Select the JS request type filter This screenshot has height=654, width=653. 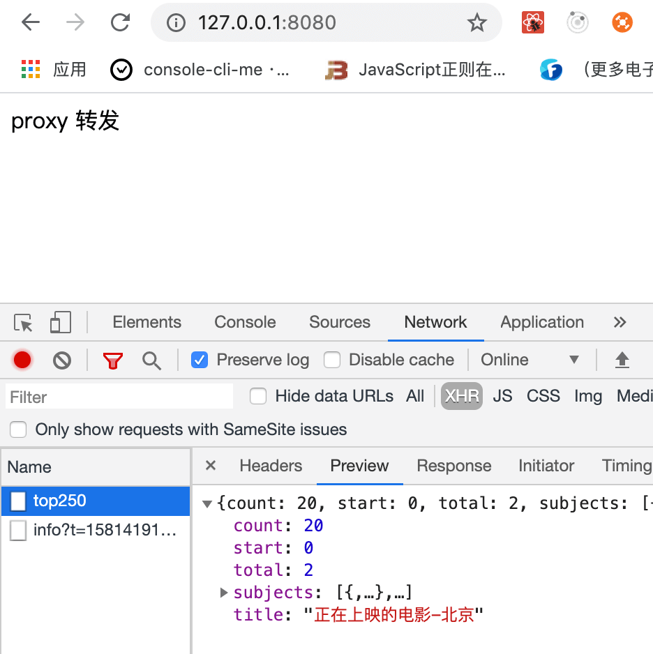[502, 397]
